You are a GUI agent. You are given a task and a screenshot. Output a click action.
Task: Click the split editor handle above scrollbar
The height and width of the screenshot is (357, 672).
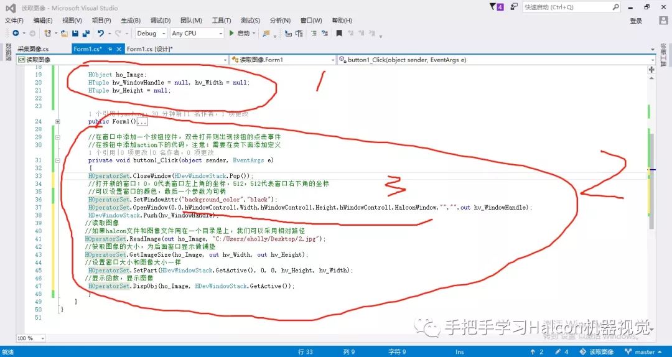coord(651,69)
